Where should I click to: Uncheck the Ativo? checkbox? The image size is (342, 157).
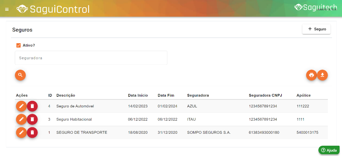pos(19,45)
